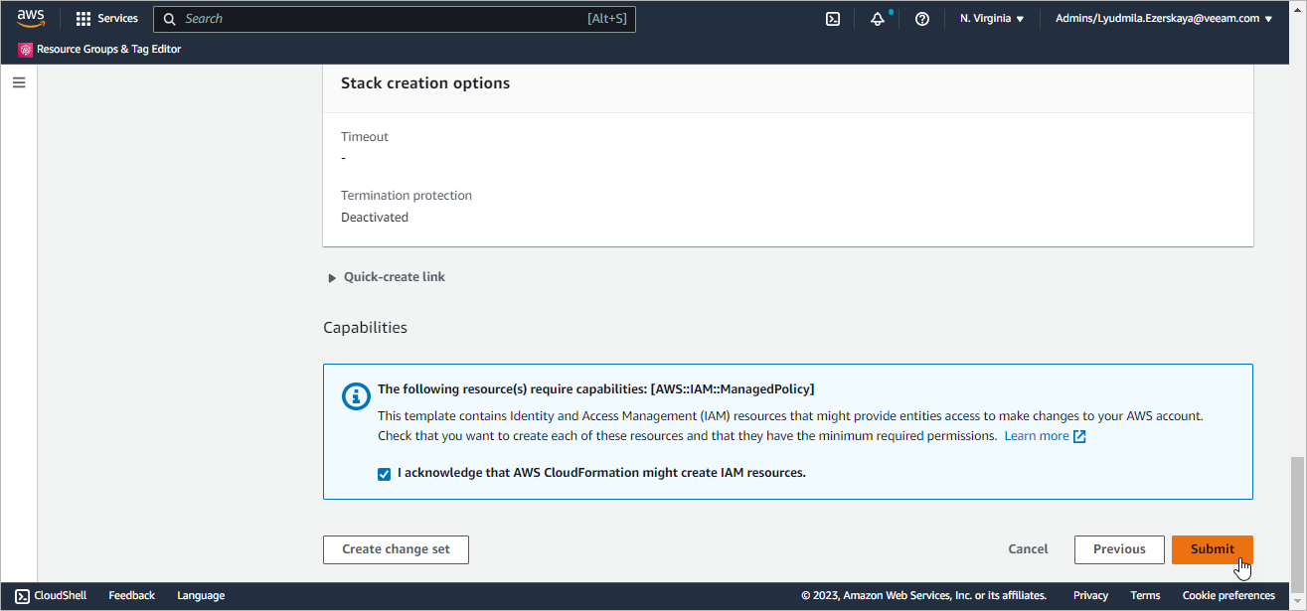
Task: Open the N. Virginia region dropdown
Action: (991, 19)
